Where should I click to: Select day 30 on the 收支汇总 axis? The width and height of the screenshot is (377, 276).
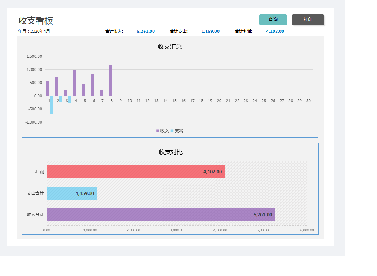tap(308, 101)
